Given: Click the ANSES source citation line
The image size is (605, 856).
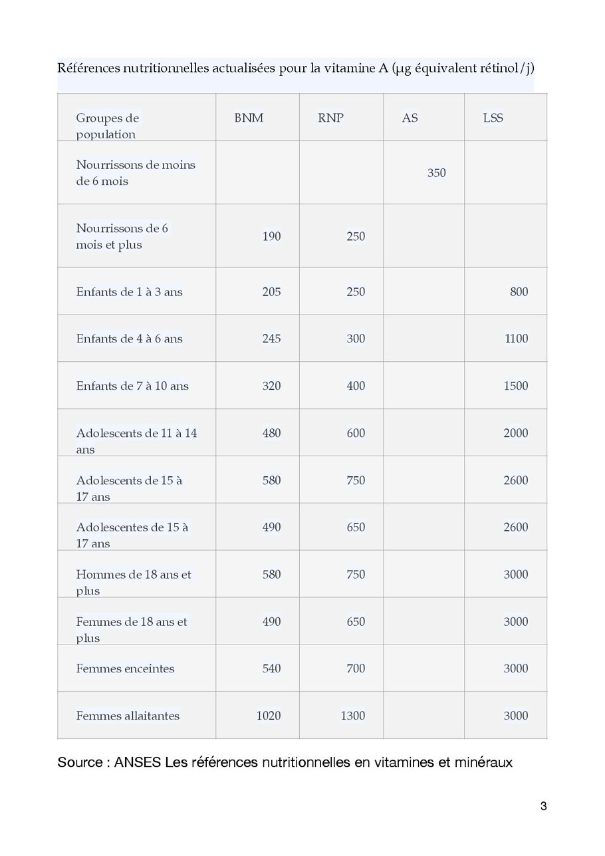Looking at the screenshot, I should (285, 762).
